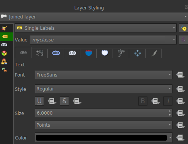Toggle bold text style
The height and width of the screenshot is (144, 188).
(x=143, y=101)
